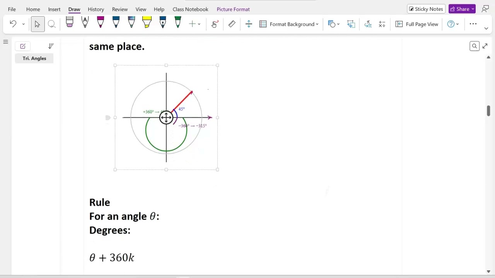Click the Shapes icon
The image size is (495, 278).
(331, 24)
